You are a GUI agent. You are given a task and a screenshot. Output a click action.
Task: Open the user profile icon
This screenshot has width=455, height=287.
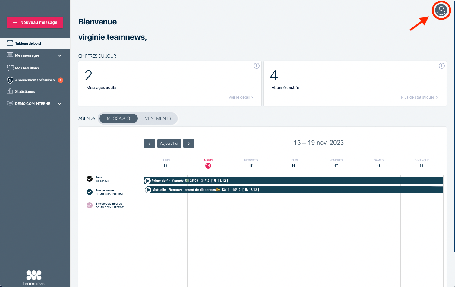[441, 11]
